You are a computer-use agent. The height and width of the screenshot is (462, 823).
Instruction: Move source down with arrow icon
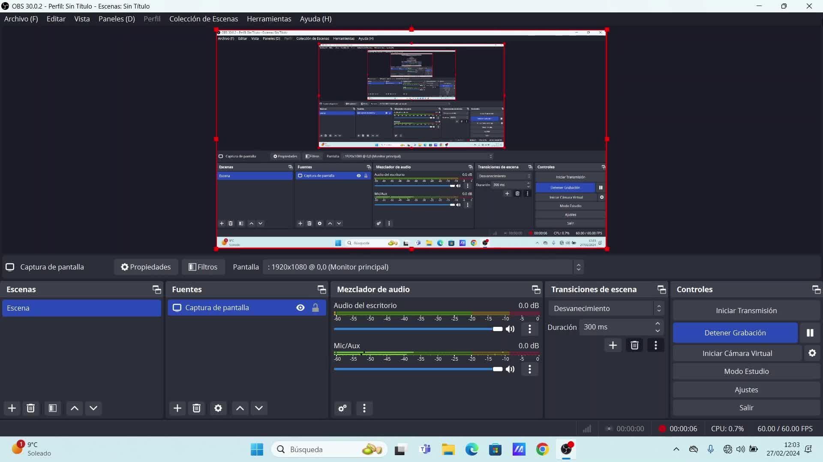(259, 408)
